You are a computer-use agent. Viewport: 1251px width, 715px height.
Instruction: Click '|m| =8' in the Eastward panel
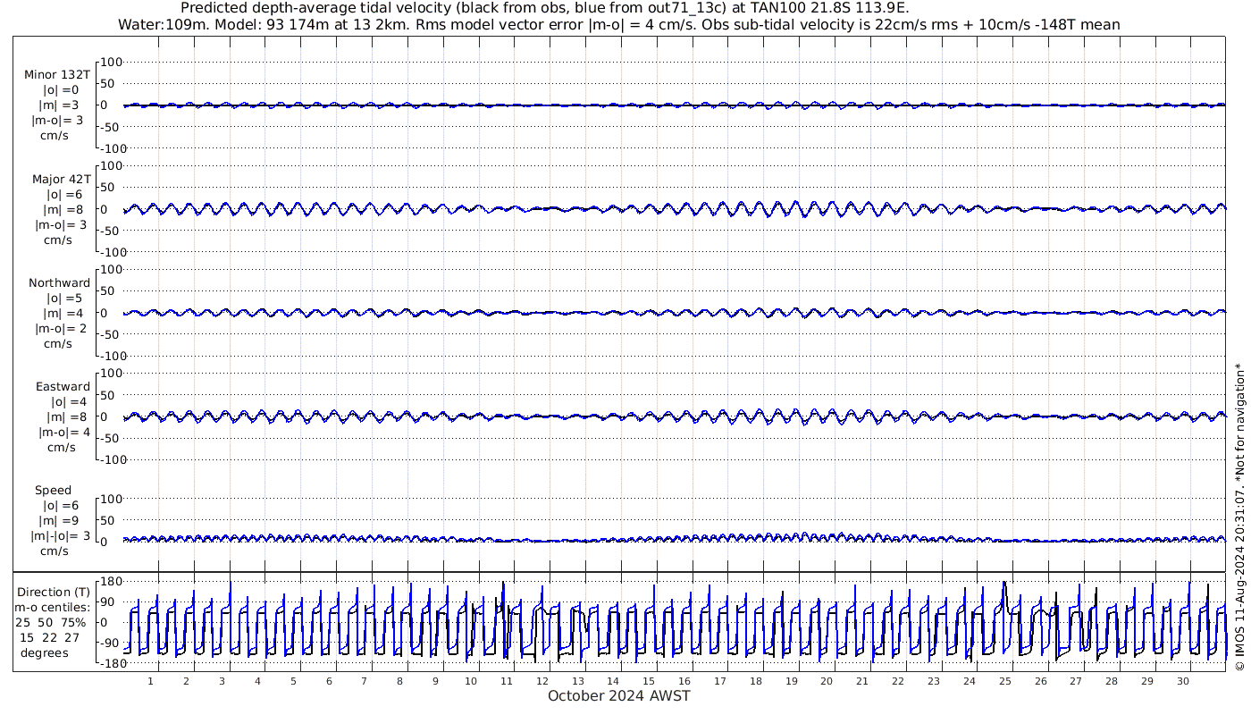(65, 416)
